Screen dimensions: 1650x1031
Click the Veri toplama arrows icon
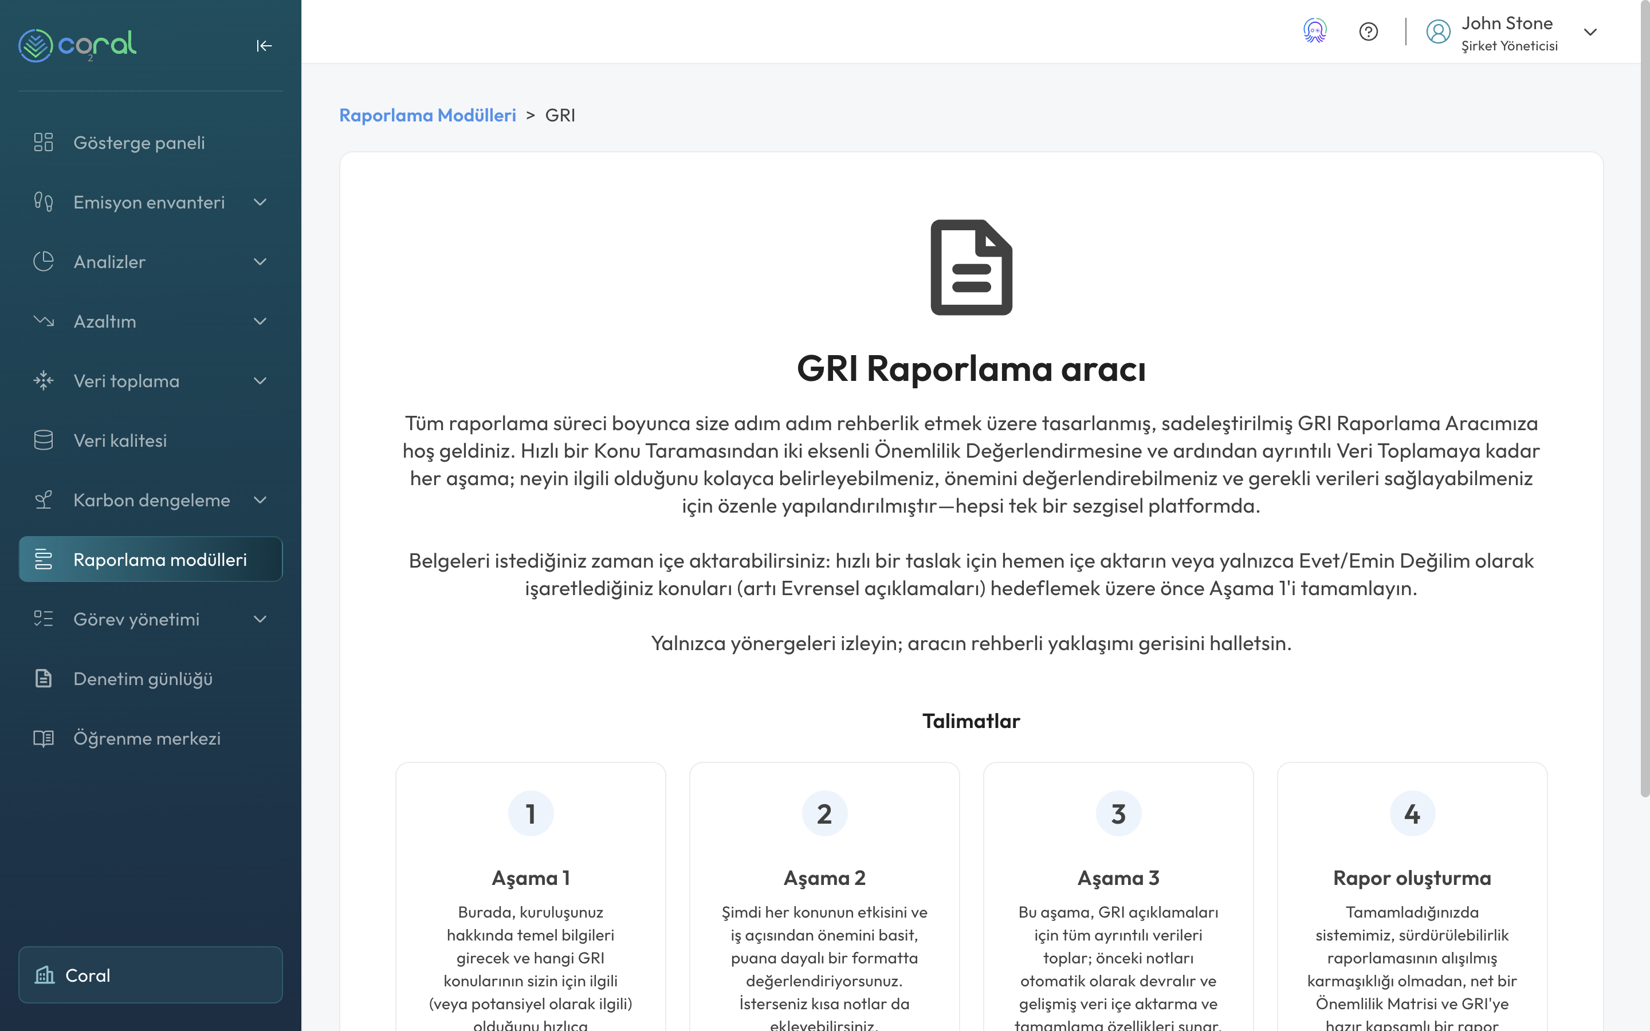[44, 380]
